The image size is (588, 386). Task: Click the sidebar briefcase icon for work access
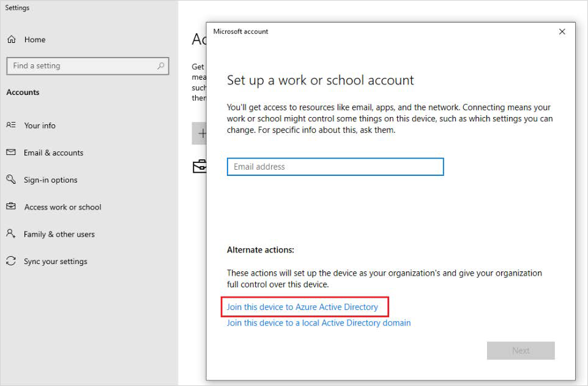pos(11,207)
